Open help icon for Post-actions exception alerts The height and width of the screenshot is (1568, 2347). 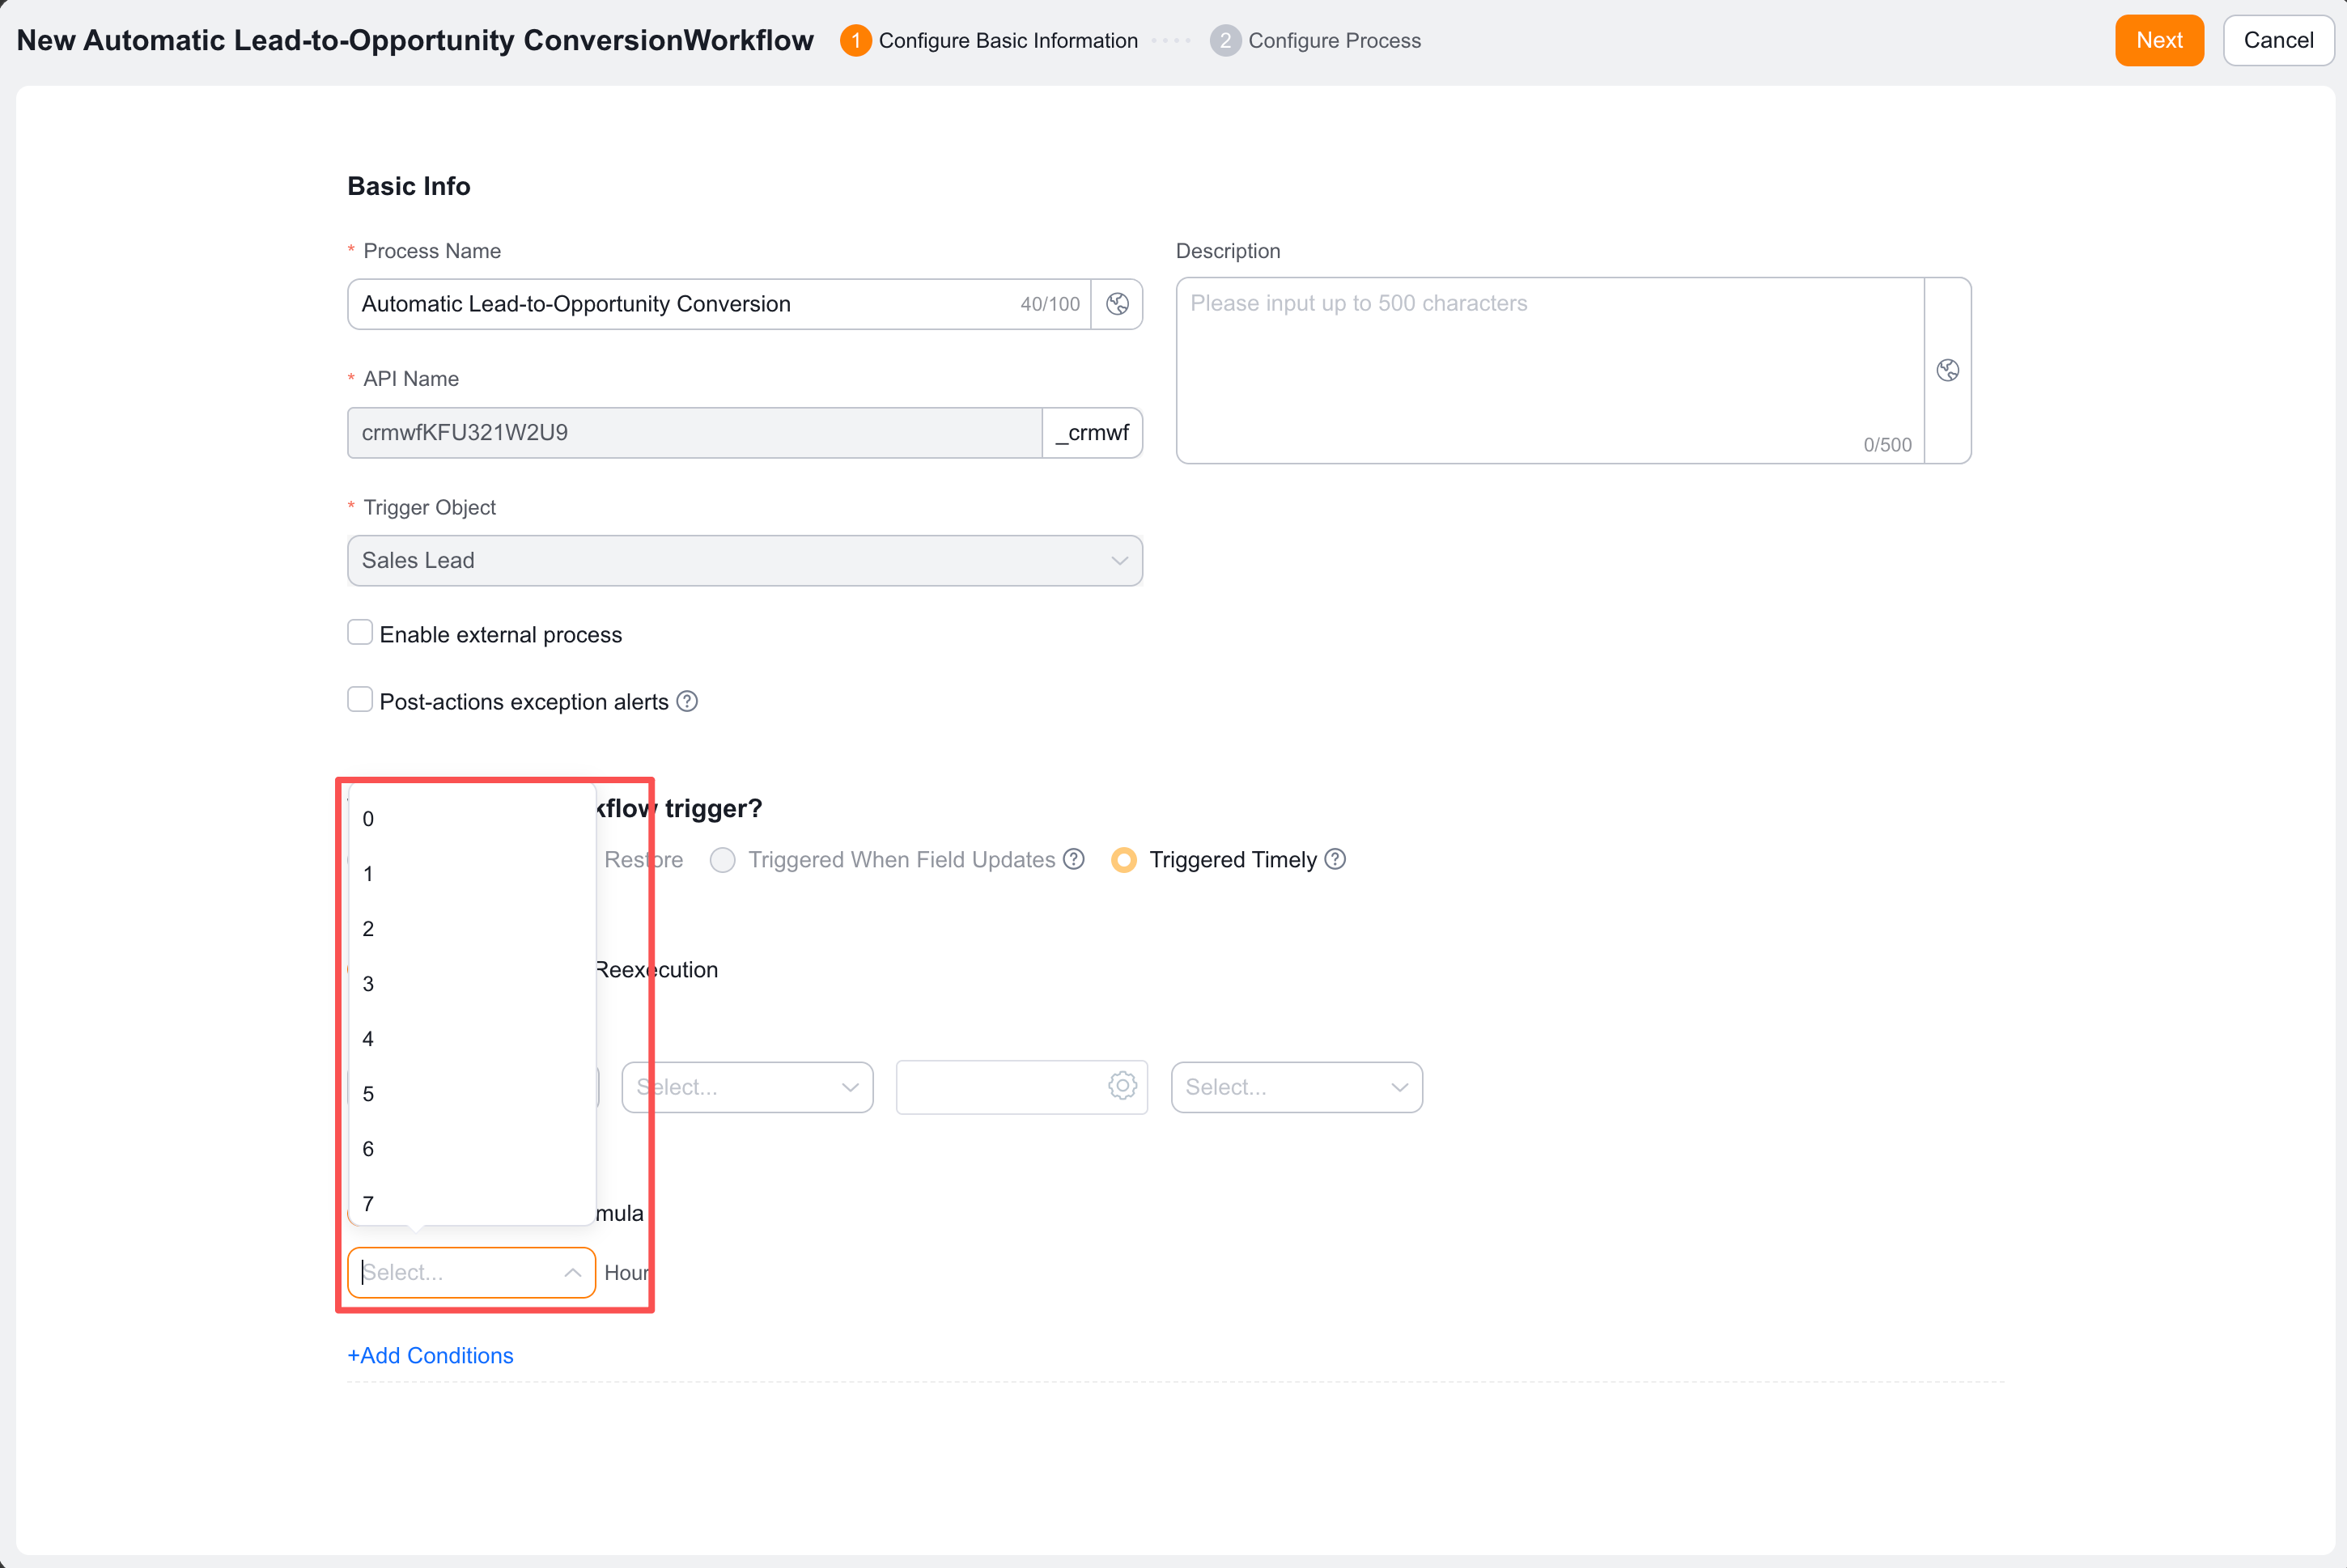(687, 702)
